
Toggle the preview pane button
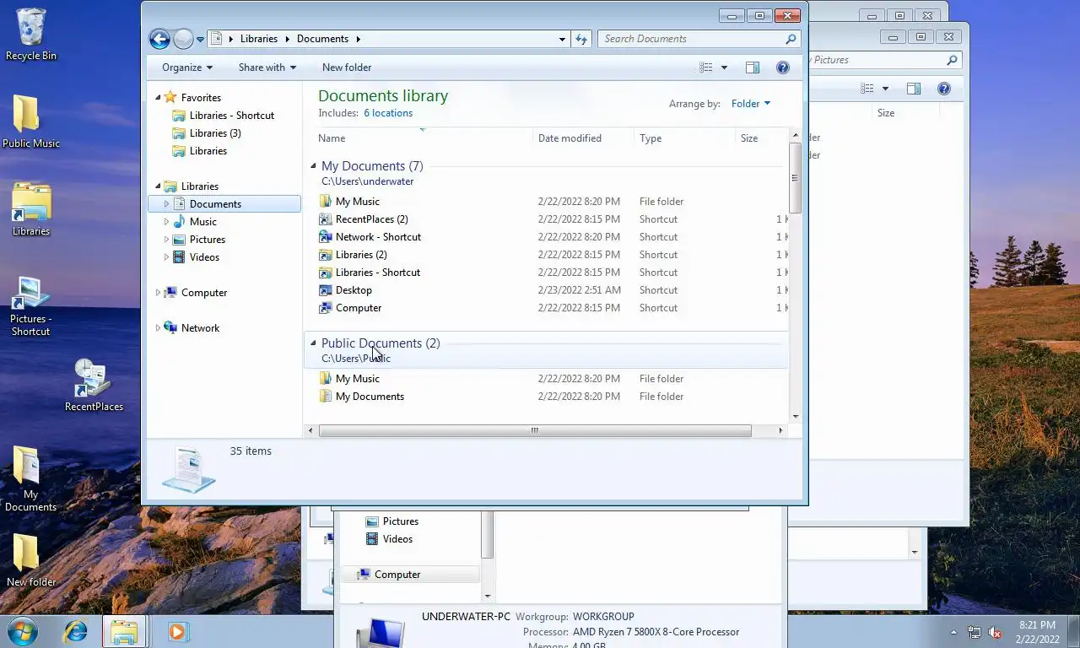coord(753,67)
